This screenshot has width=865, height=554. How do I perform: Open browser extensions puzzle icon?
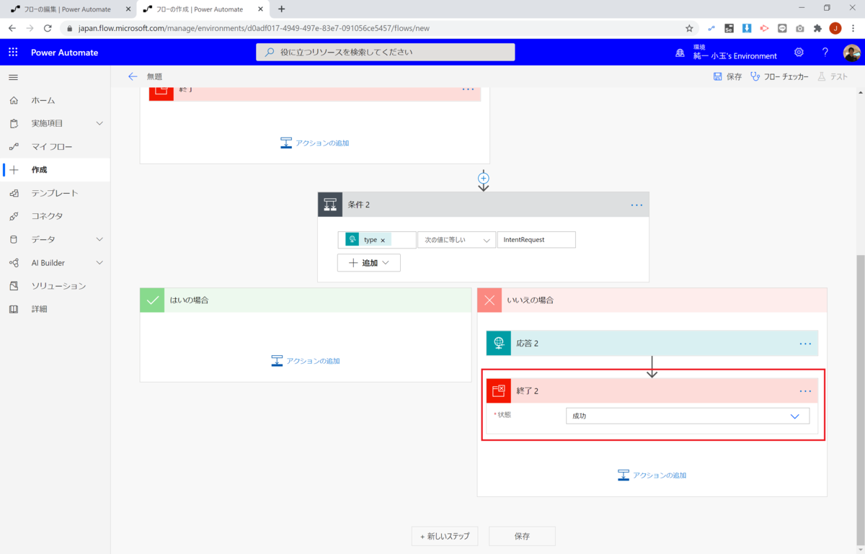(x=817, y=28)
